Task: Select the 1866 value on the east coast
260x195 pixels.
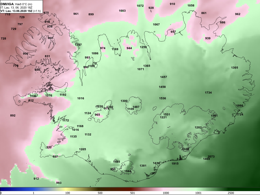Action: point(240,106)
